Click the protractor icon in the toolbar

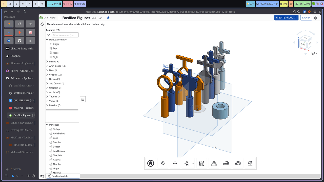[x=238, y=163]
